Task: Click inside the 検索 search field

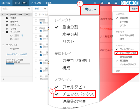Action: coord(15,9)
